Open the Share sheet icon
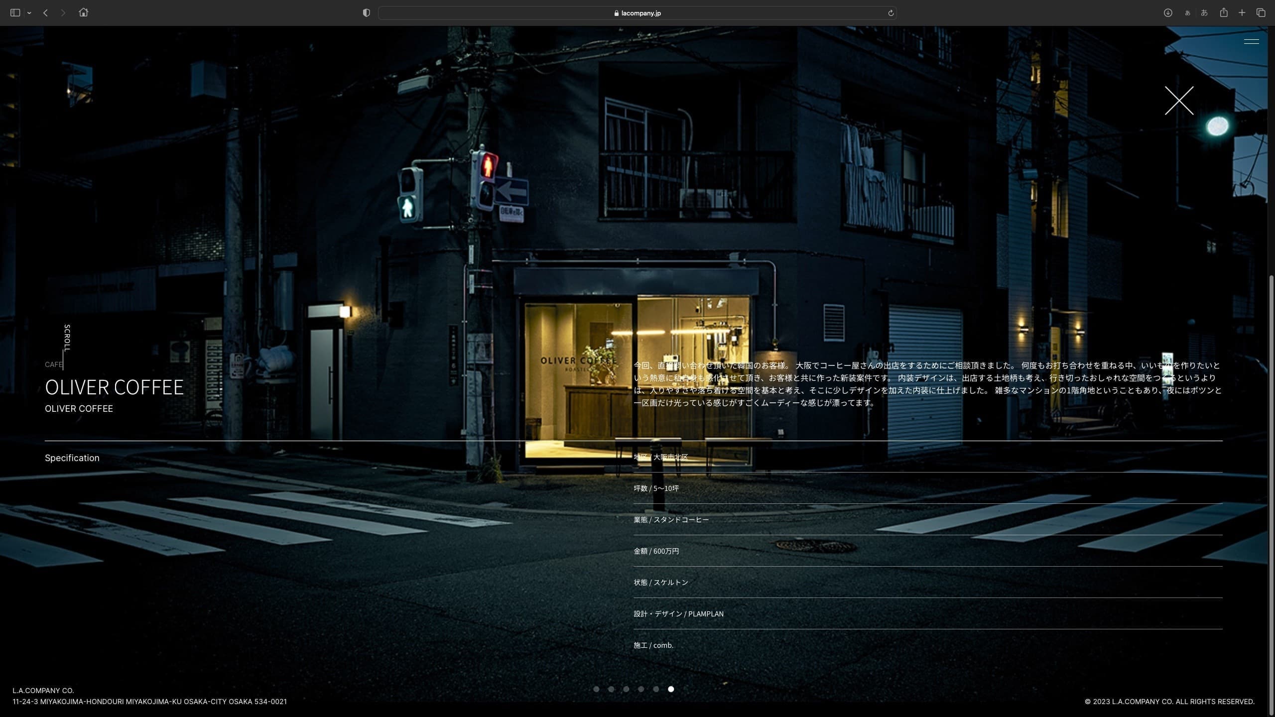 pos(1223,13)
